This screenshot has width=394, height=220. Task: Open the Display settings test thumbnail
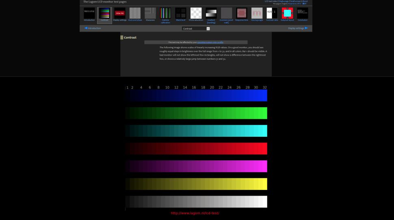[x=119, y=13]
